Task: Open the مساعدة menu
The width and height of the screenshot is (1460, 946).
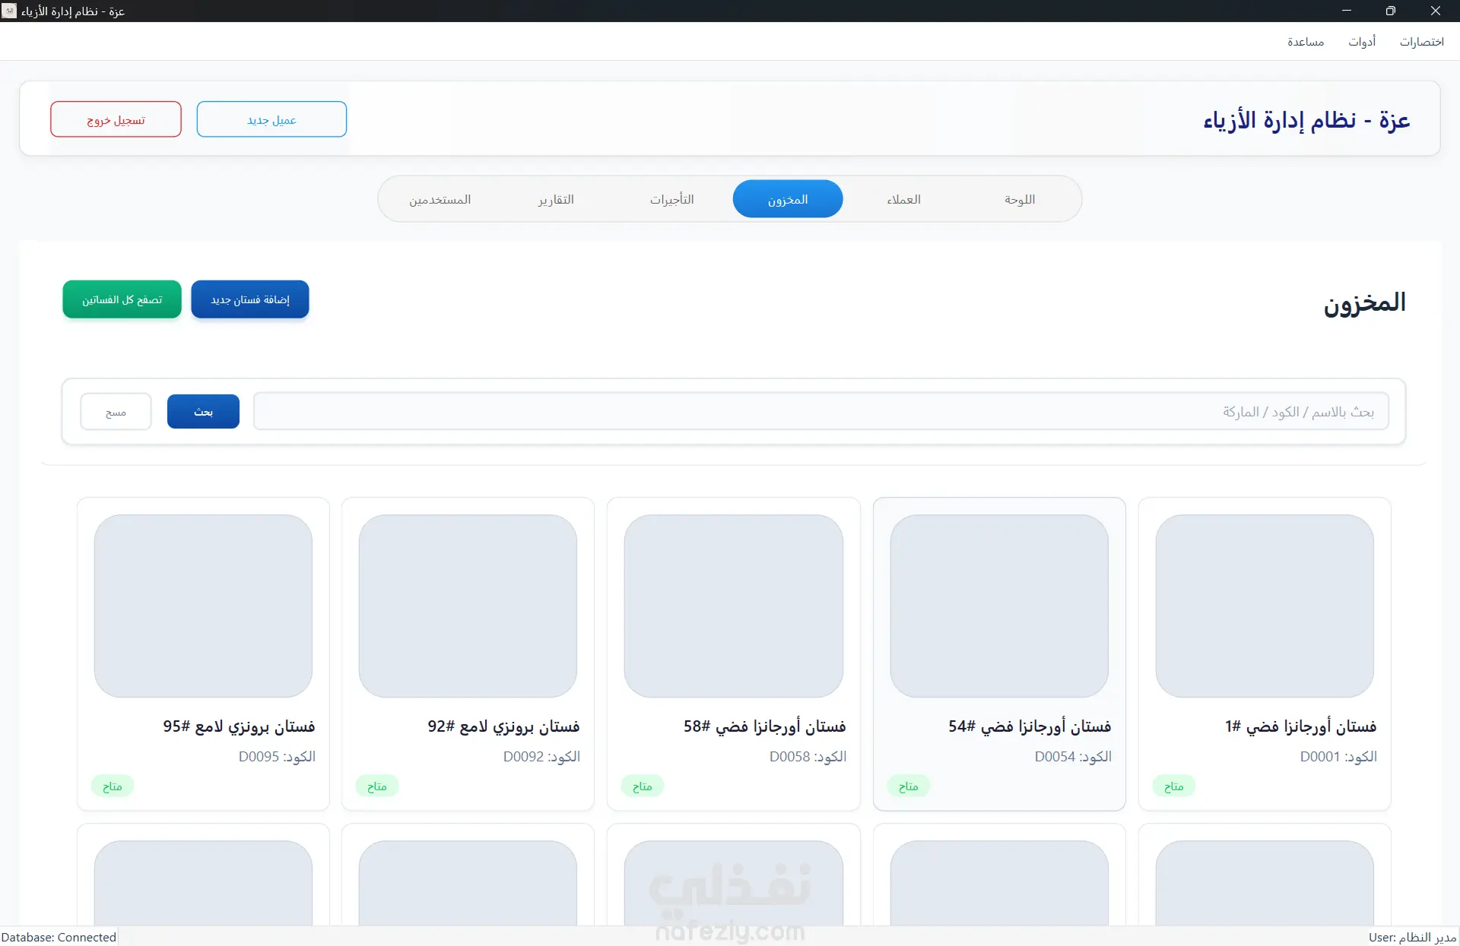Action: click(x=1305, y=42)
